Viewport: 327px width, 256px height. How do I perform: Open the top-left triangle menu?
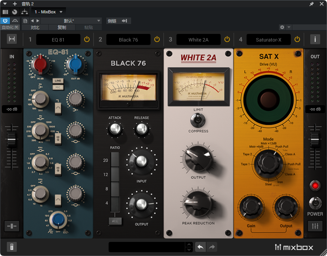tap(5, 4)
